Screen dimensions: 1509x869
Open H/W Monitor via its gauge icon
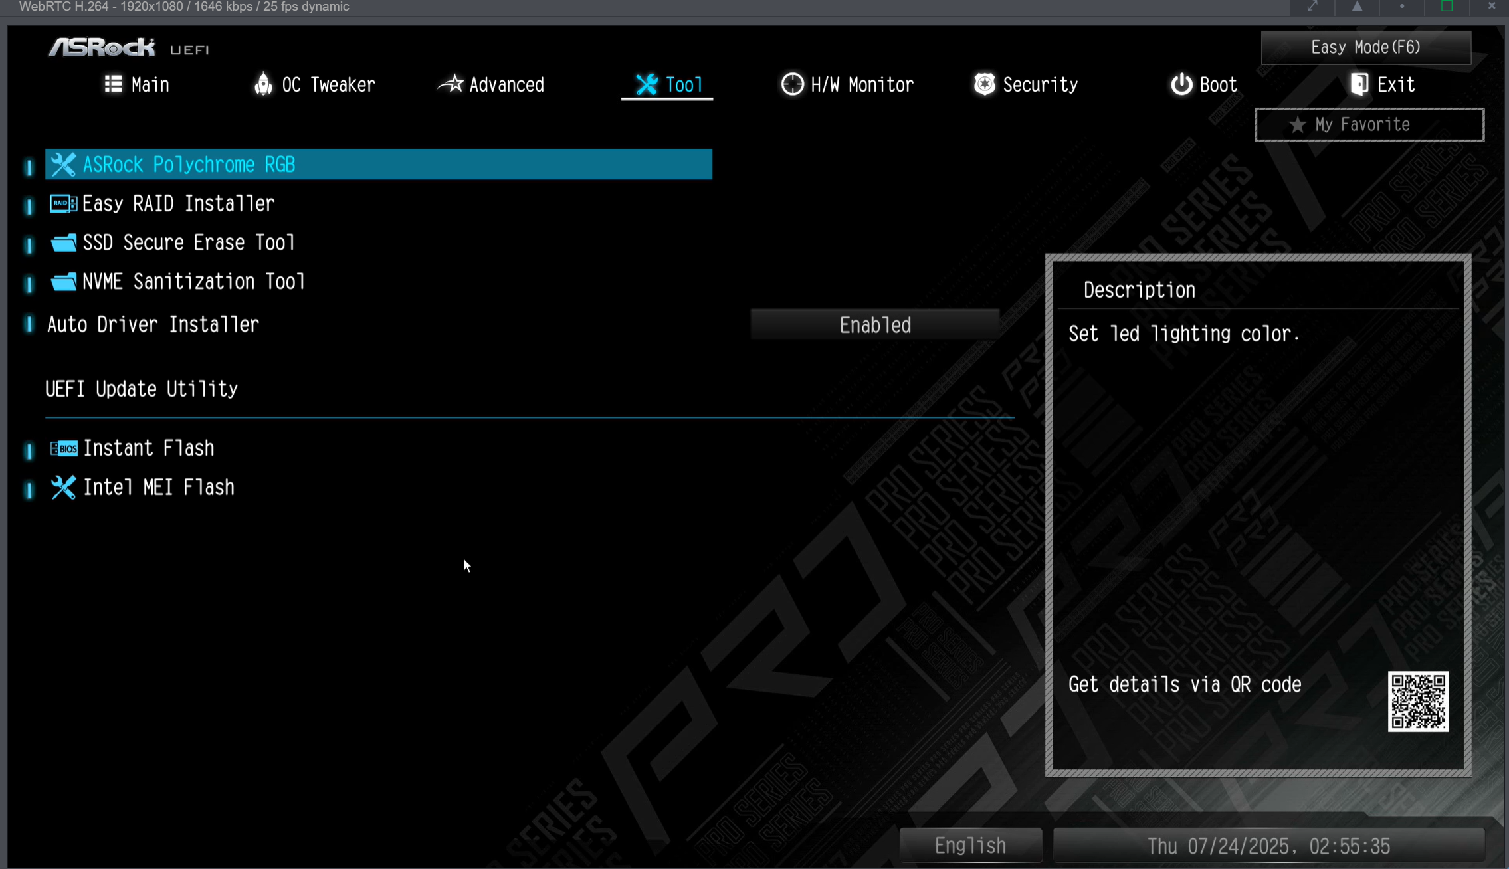pyautogui.click(x=792, y=84)
